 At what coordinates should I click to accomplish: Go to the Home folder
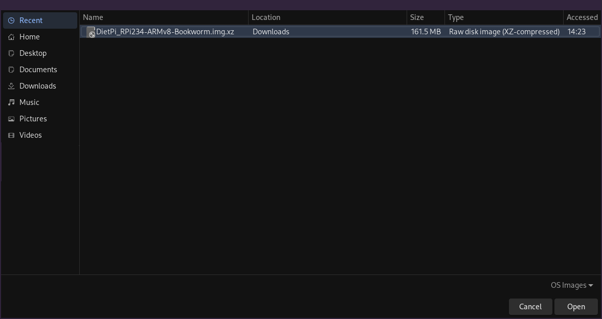40,37
